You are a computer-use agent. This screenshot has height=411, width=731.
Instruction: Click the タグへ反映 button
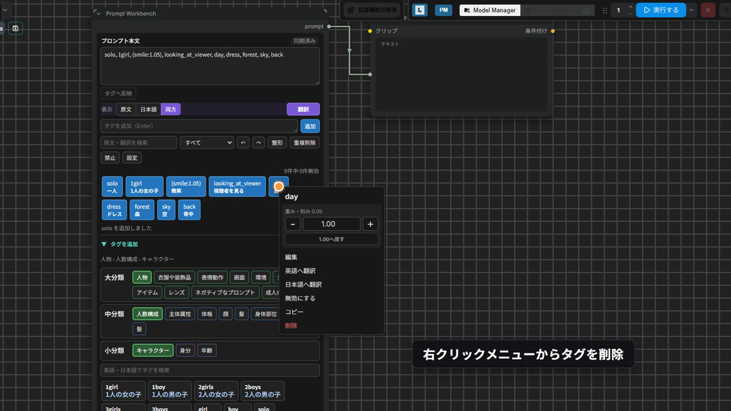118,93
